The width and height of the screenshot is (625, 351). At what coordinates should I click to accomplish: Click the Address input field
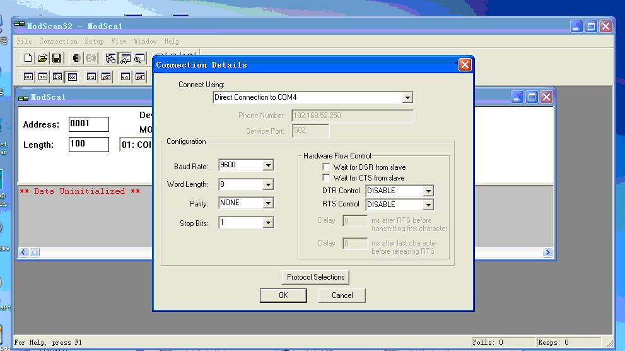click(88, 124)
